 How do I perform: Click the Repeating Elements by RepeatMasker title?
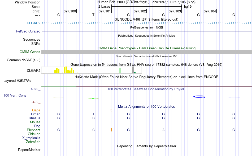pos(146,146)
